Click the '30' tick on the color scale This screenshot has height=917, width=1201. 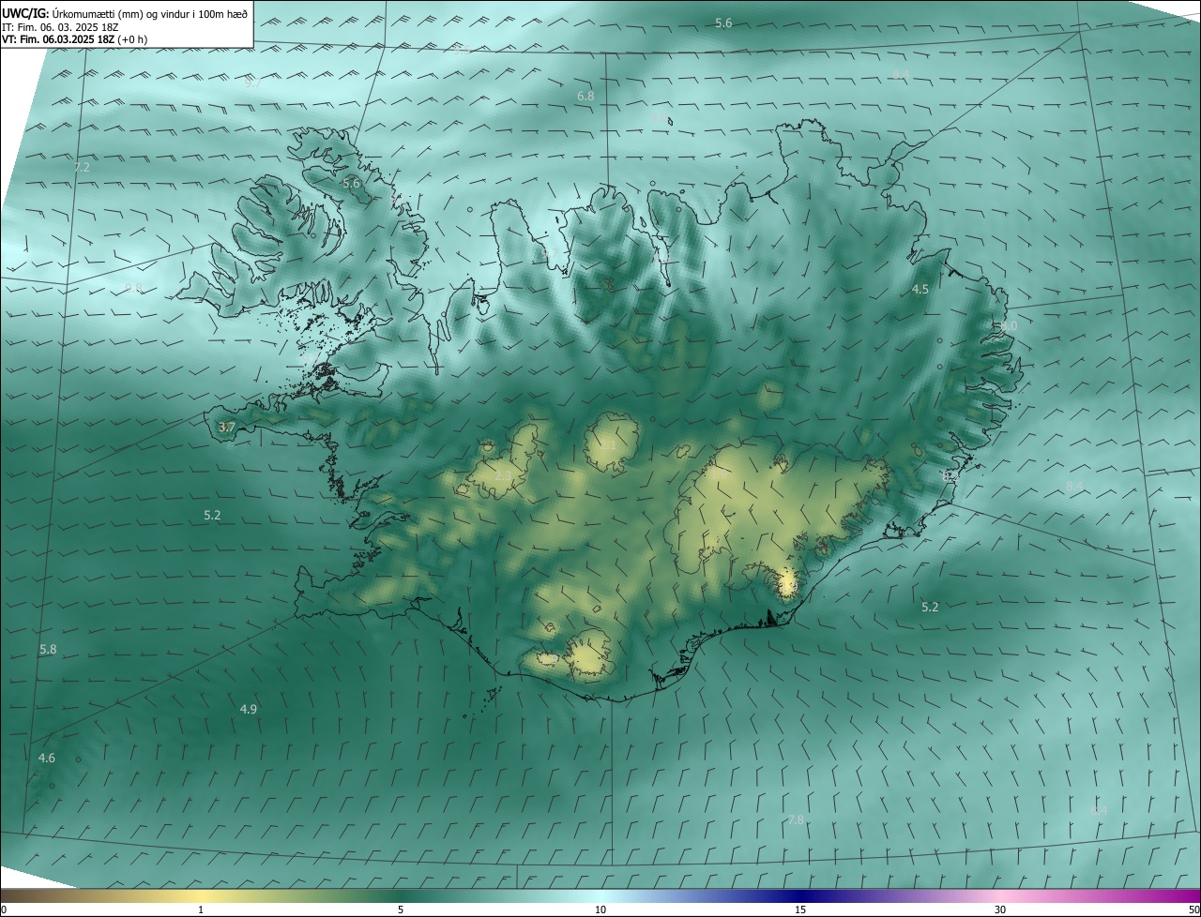(x=1000, y=910)
